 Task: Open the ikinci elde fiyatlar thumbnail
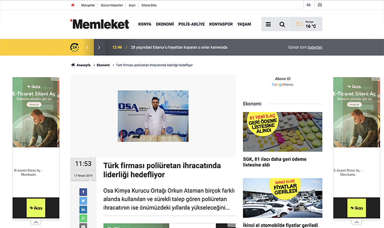click(283, 198)
